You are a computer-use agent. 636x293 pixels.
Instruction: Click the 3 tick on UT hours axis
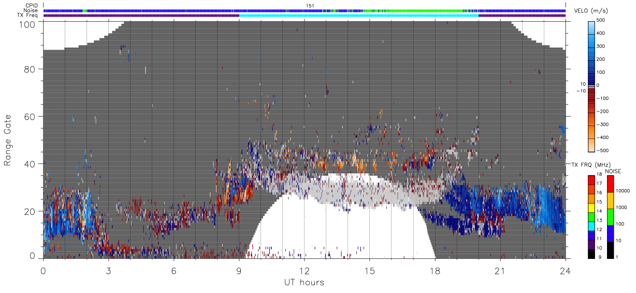coord(109,270)
